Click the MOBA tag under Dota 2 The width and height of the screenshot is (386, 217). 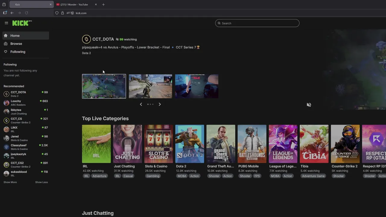point(182,176)
